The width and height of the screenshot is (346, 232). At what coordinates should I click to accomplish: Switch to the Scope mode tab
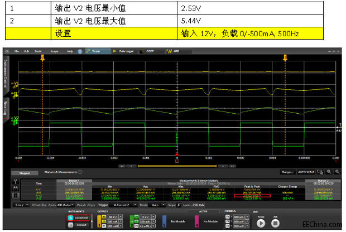coord(98,51)
